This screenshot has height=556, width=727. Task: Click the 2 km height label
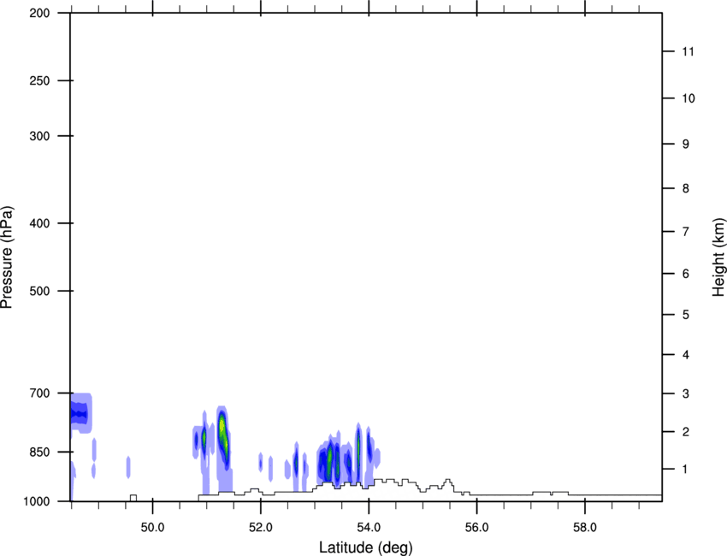pos(686,432)
